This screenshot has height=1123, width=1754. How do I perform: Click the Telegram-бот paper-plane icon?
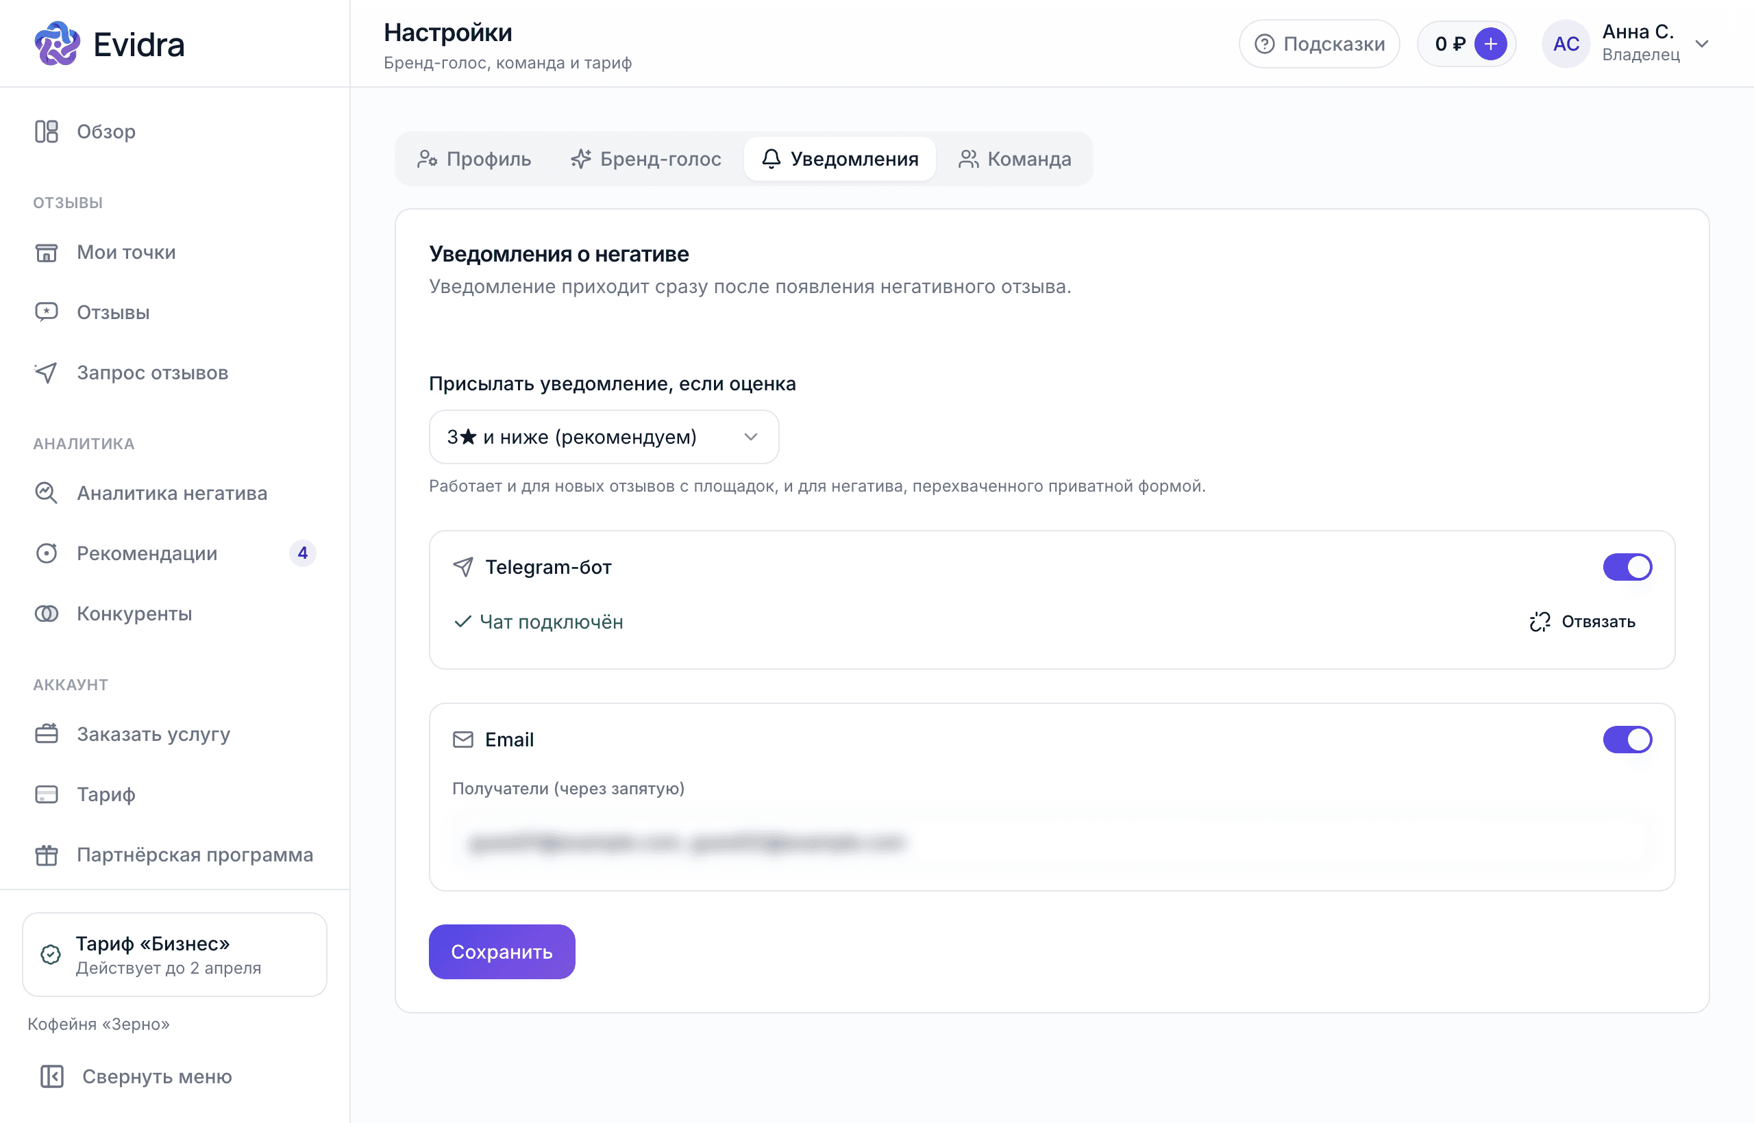click(x=463, y=566)
